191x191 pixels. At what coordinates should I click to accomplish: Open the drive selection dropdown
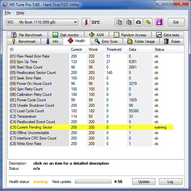click(x=42, y=22)
